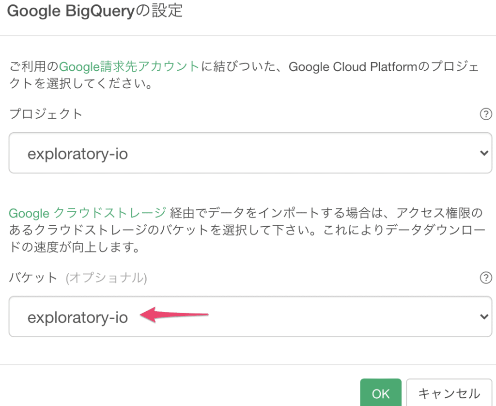496x406 pixels.
Task: Select exploratory-io value in プロジェクト field
Action: coord(78,154)
